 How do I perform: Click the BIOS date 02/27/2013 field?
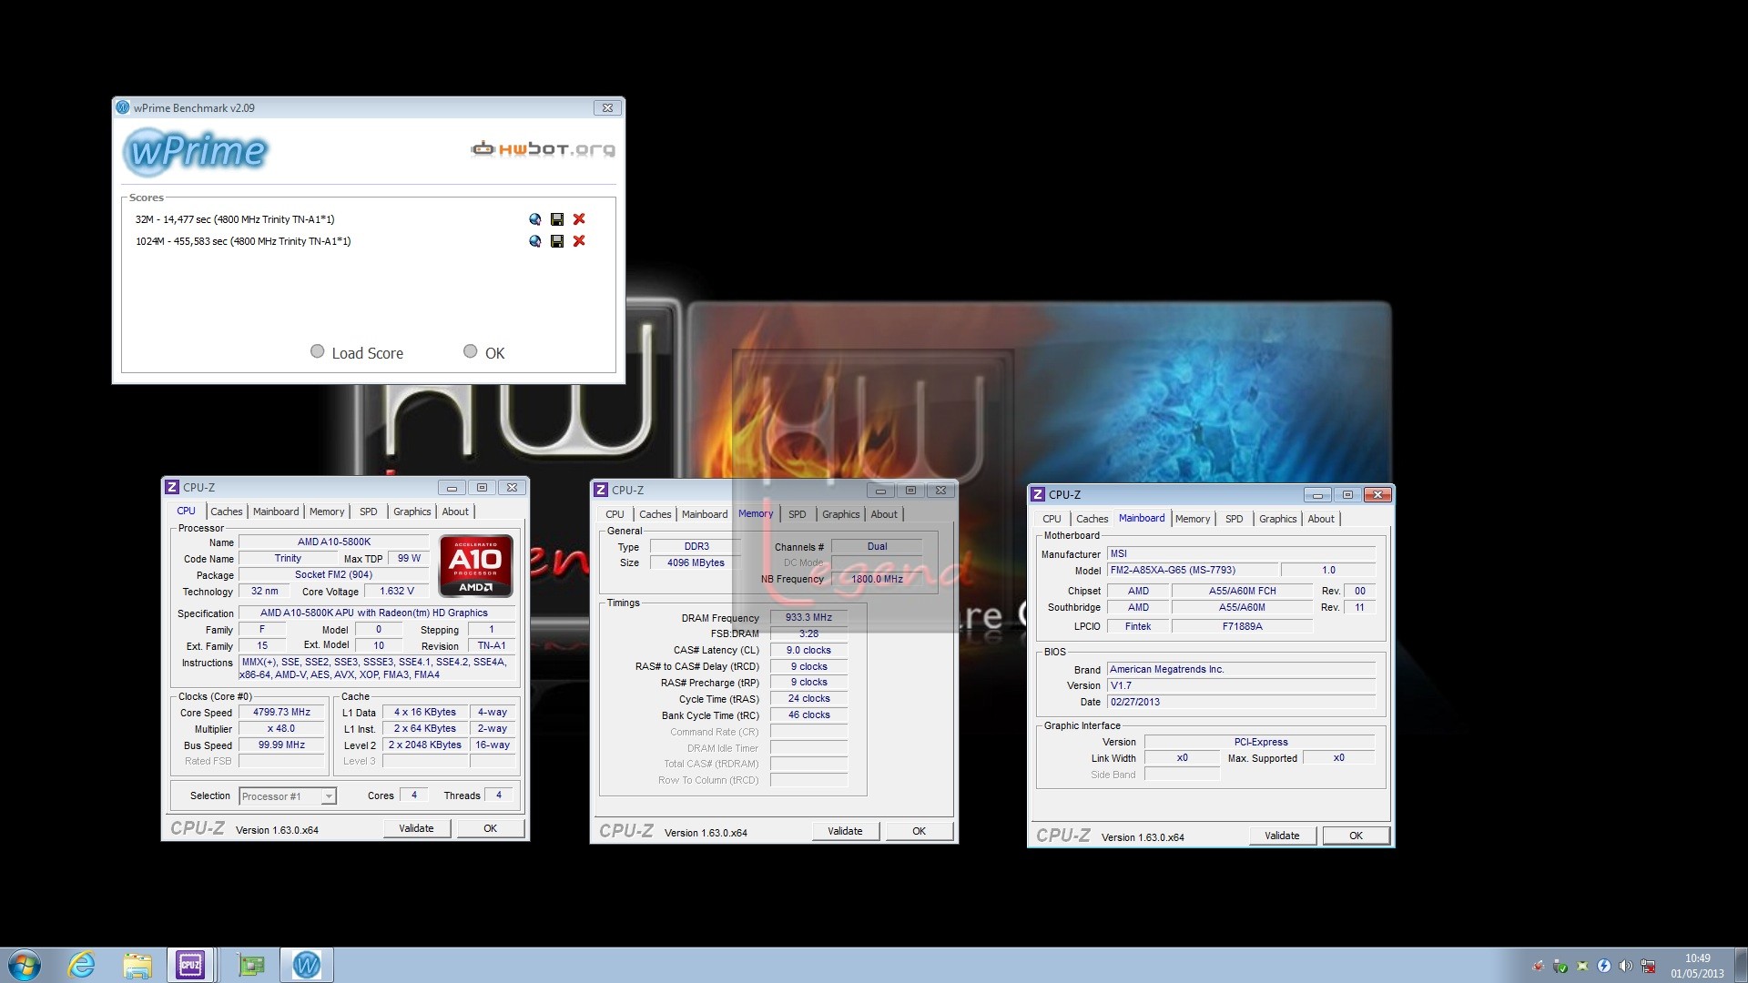(x=1241, y=703)
